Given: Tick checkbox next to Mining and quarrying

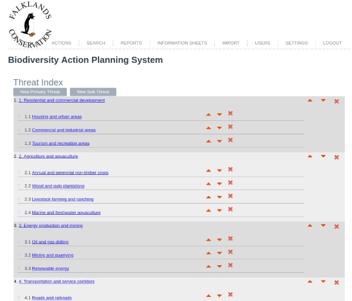Looking at the screenshot, I should click(19, 255).
